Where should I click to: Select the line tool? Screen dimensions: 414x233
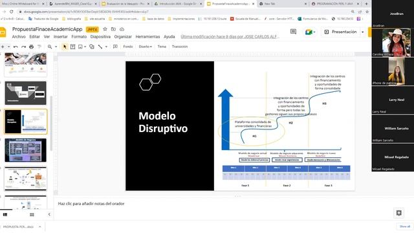click(100, 47)
